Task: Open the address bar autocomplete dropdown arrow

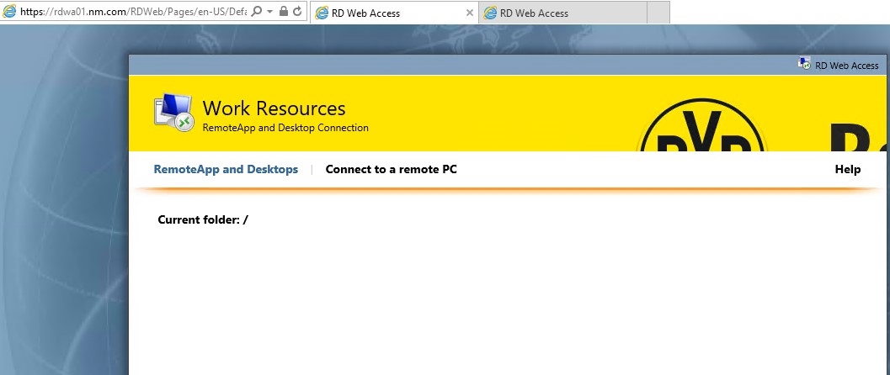Action: [x=269, y=13]
